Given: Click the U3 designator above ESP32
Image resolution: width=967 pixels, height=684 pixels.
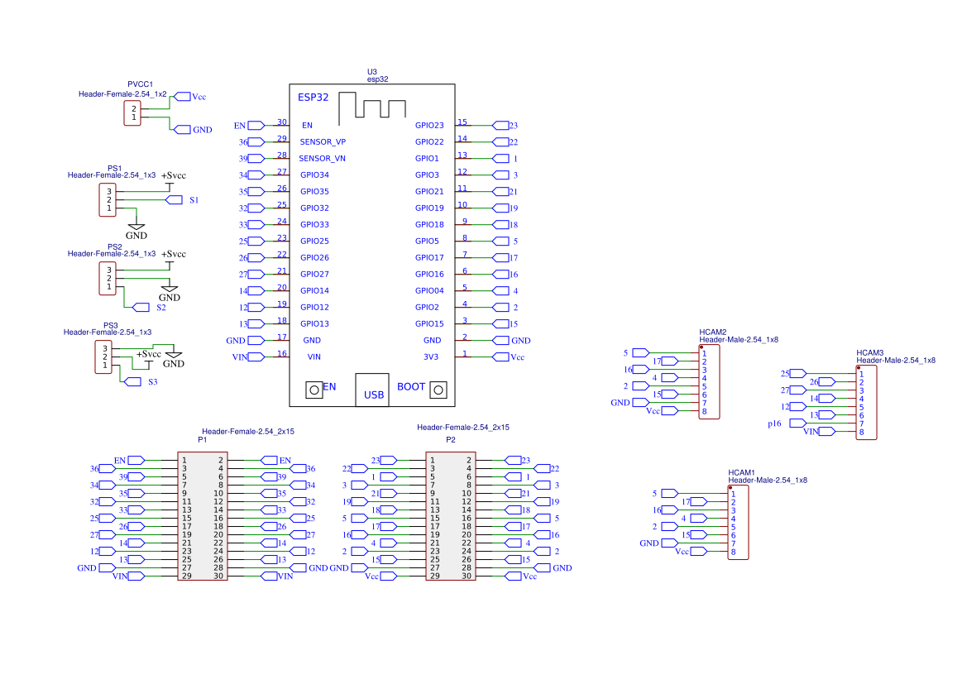Looking at the screenshot, I should (x=372, y=72).
